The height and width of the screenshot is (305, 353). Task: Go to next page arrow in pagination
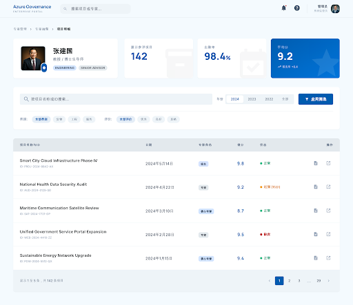(x=329, y=281)
